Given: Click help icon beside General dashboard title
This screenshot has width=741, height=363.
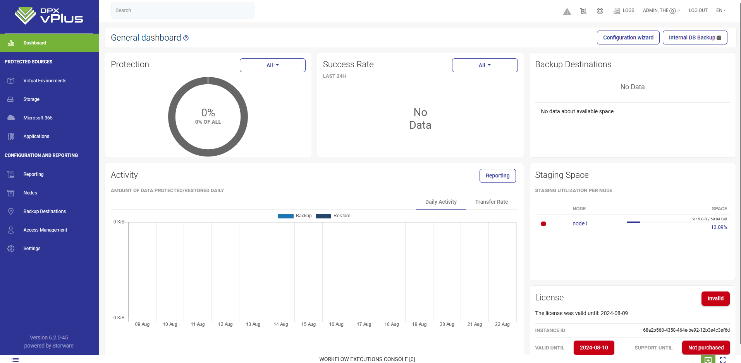Looking at the screenshot, I should (x=186, y=38).
